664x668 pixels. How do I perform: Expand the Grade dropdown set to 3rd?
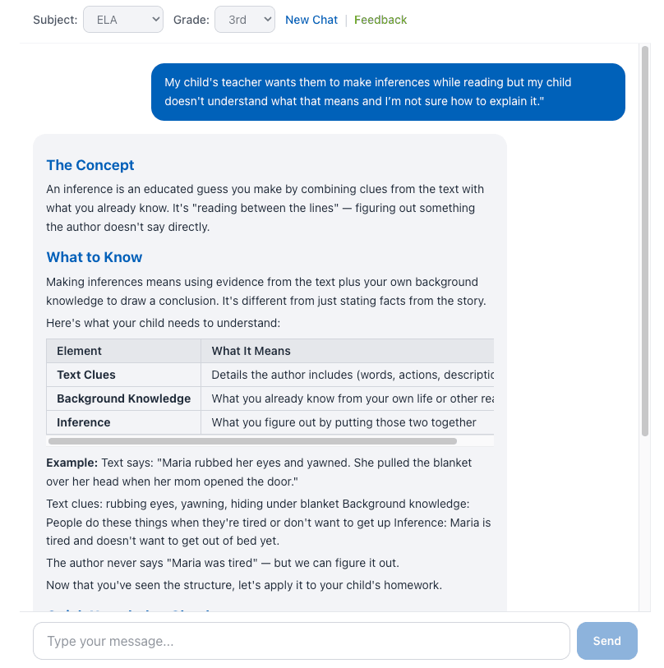244,20
